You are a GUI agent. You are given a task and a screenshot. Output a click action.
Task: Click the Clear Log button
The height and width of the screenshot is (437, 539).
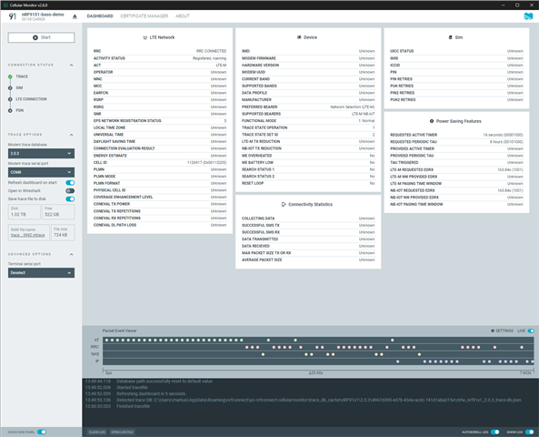pos(97,432)
